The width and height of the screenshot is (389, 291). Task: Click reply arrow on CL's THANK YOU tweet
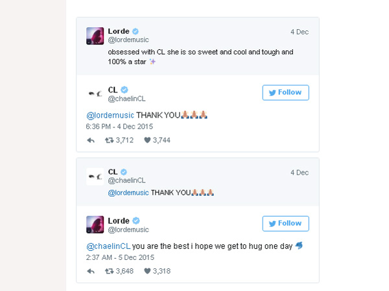[x=91, y=140]
